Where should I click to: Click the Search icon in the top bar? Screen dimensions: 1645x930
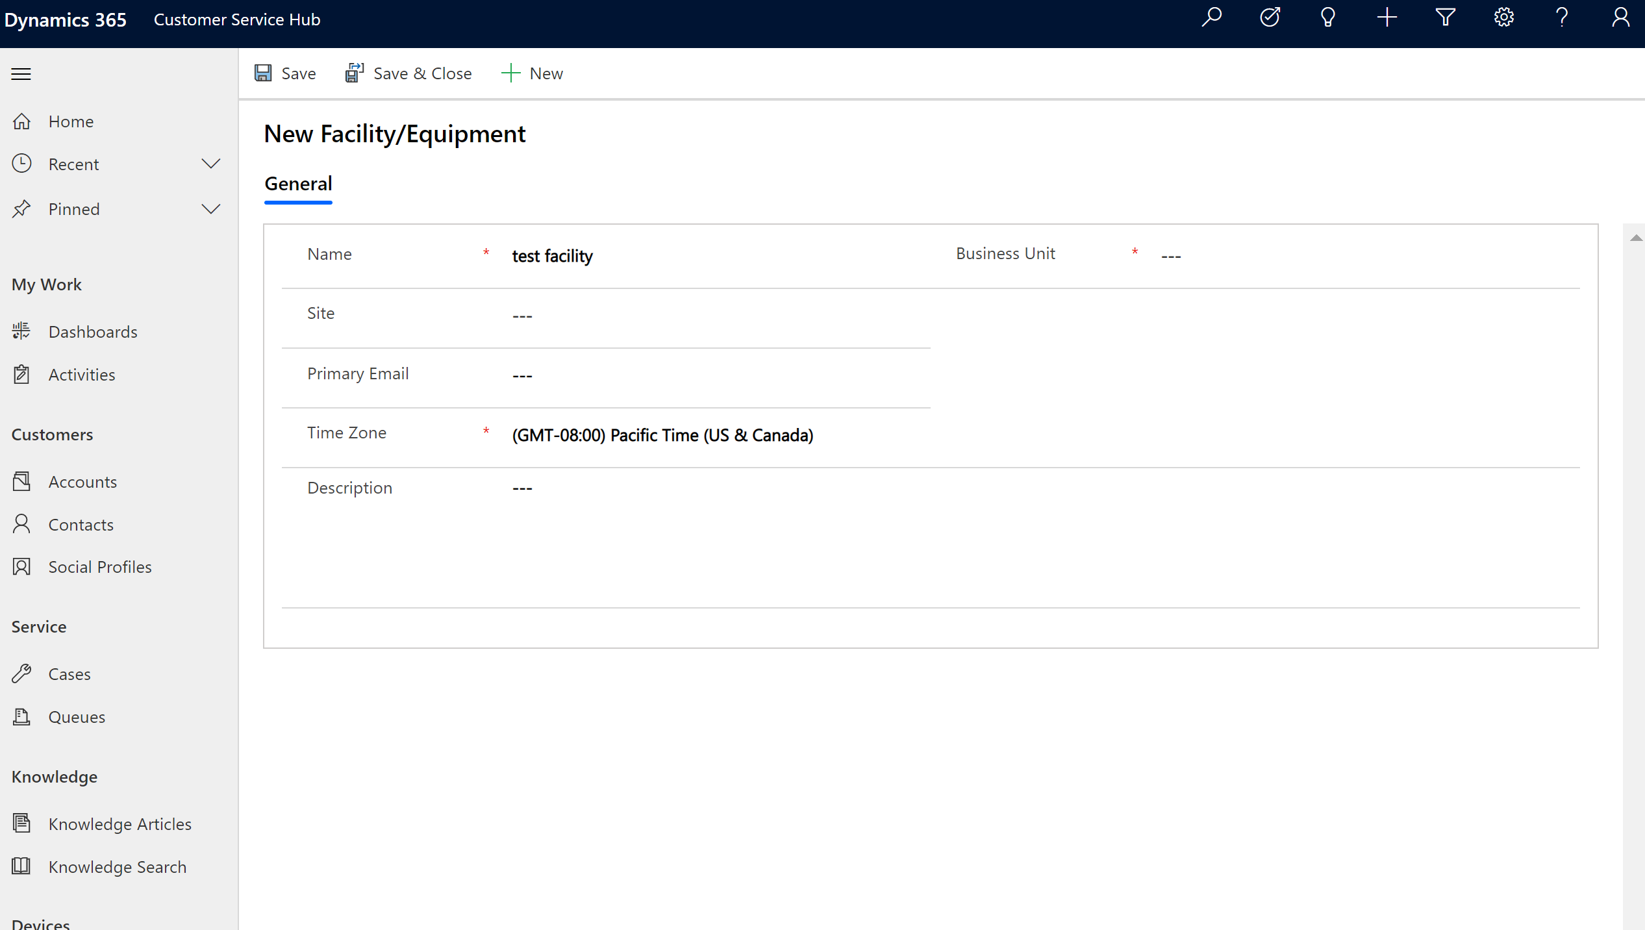1213,18
